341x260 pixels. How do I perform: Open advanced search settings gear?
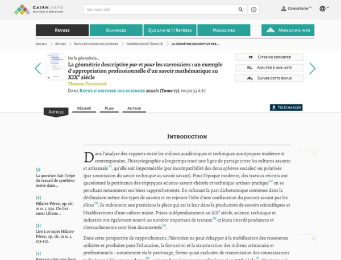pyautogui.click(x=253, y=10)
